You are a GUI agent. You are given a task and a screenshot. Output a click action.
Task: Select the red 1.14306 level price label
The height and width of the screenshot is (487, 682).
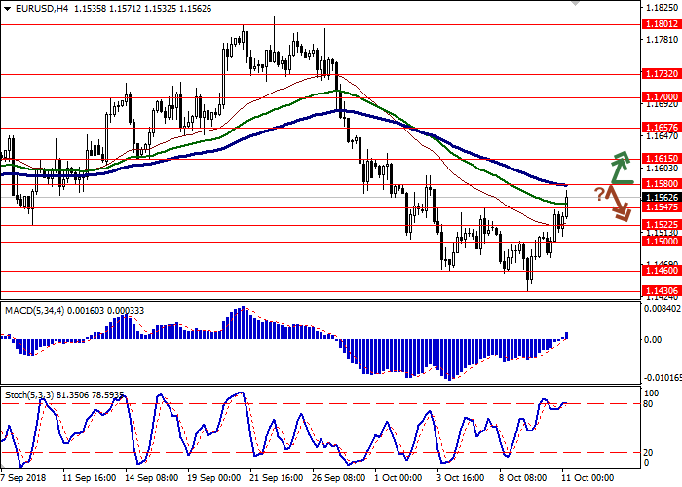662,291
